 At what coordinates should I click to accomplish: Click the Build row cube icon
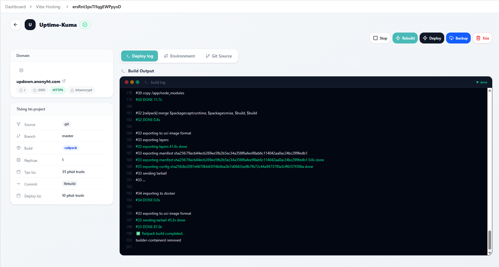[19, 148]
